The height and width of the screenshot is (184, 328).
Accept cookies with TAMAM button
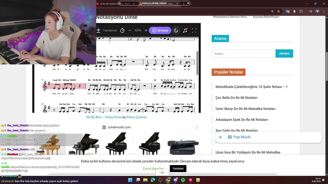tap(178, 169)
